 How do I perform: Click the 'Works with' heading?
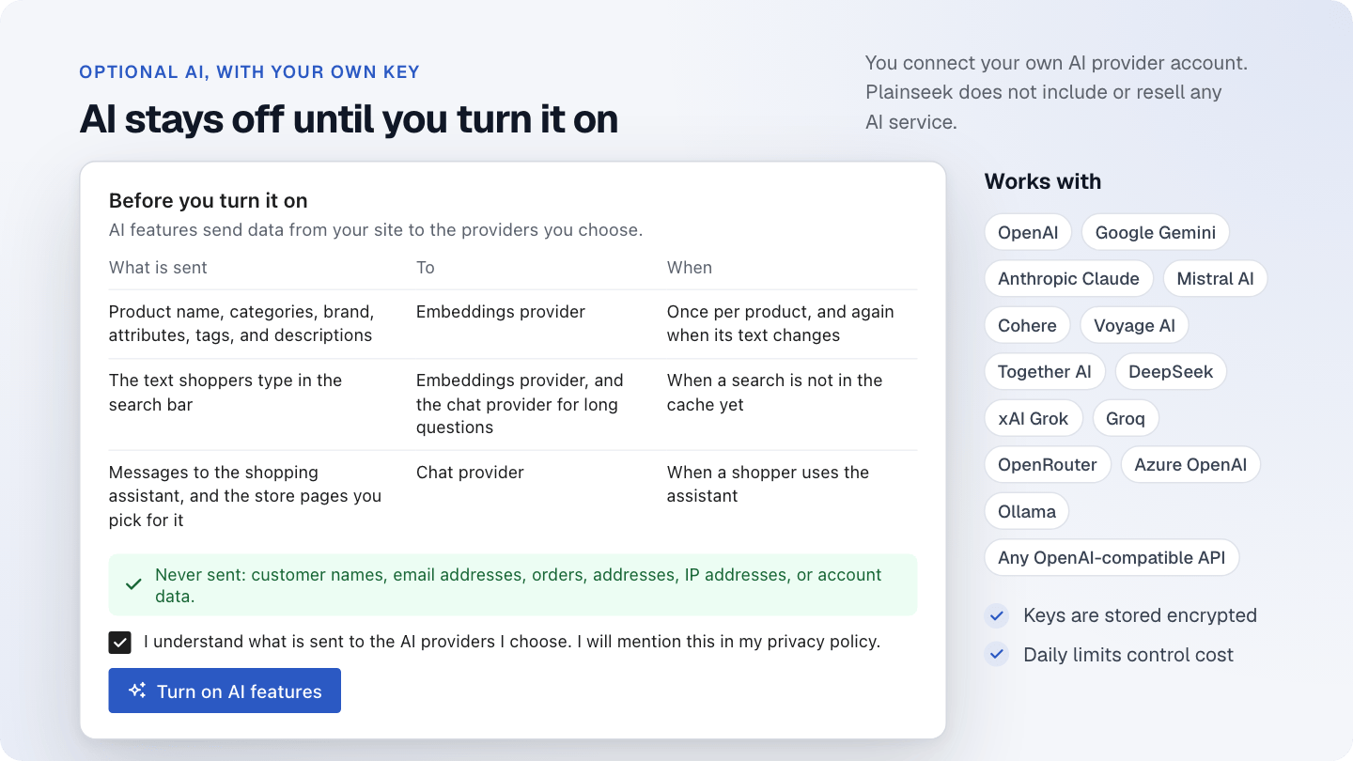pos(1043,181)
